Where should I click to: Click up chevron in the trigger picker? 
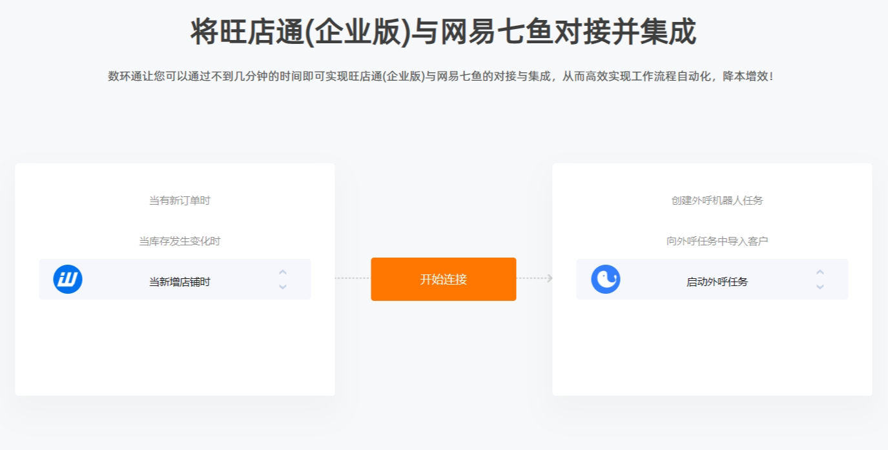(x=283, y=272)
